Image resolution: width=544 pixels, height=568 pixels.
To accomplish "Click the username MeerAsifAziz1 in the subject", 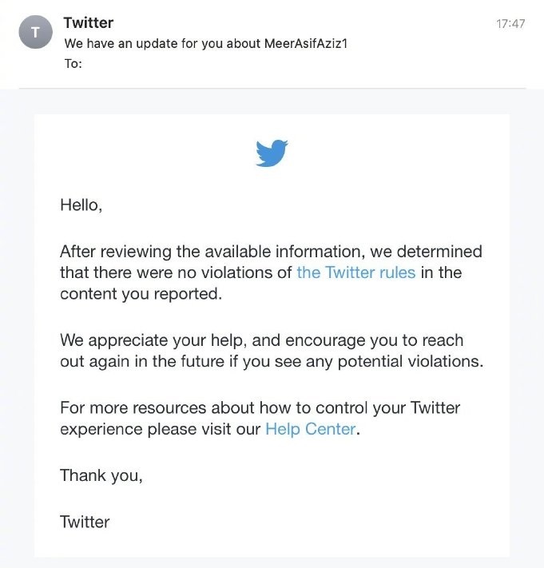I will click(306, 43).
